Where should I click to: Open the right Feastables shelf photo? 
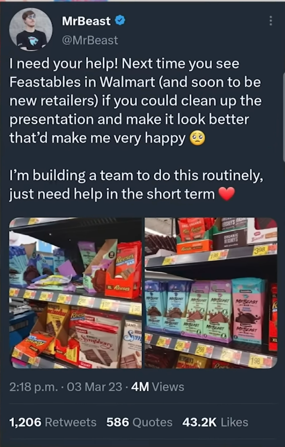211,293
